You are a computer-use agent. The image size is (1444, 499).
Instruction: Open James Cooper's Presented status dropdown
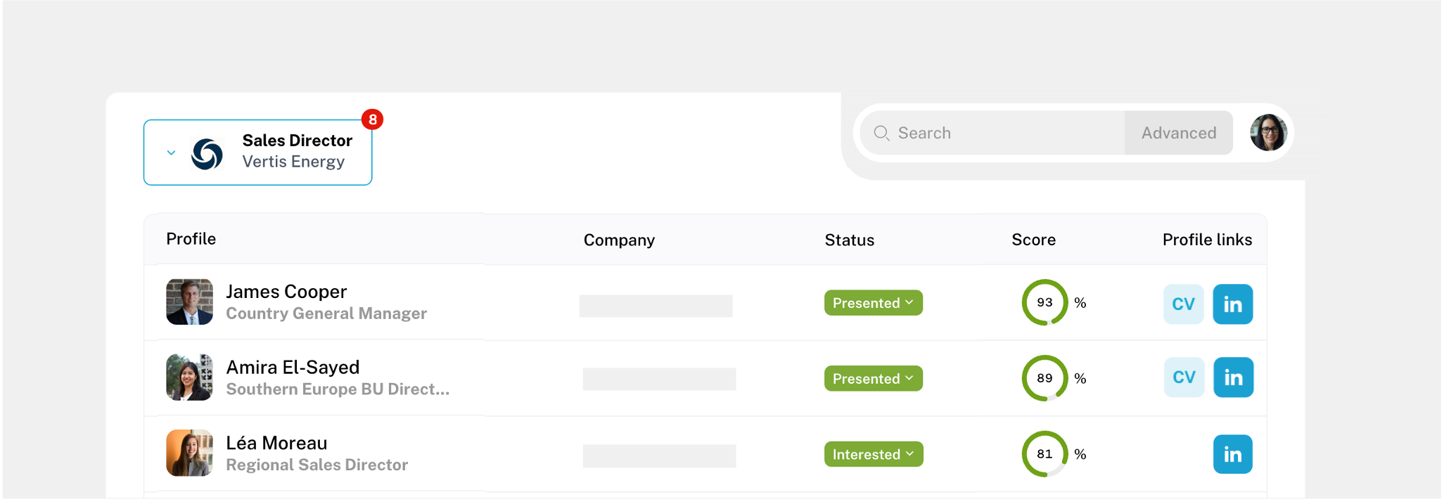click(x=873, y=303)
